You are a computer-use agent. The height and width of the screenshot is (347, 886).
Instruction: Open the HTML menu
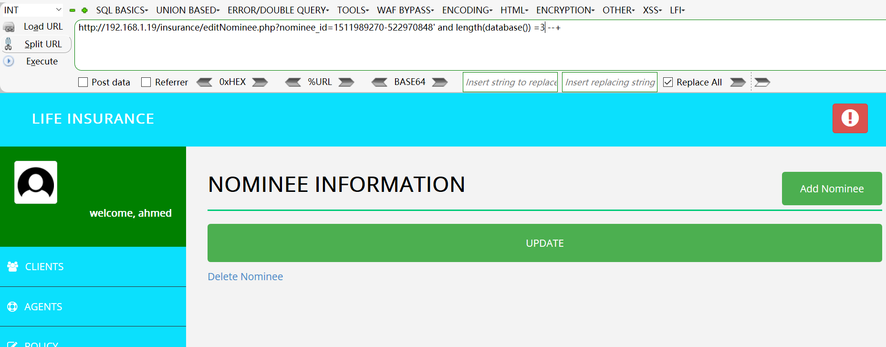[514, 10]
